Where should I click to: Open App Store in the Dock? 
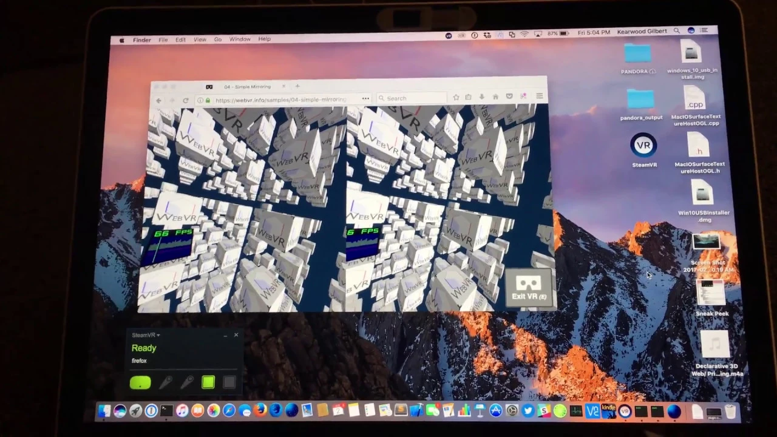(496, 411)
